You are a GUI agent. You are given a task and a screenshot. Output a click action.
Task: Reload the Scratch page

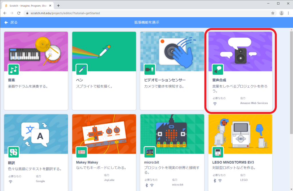pos(19,13)
